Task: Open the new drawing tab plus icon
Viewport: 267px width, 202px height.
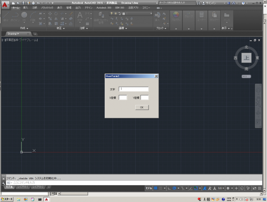Action: pyautogui.click(x=35, y=34)
